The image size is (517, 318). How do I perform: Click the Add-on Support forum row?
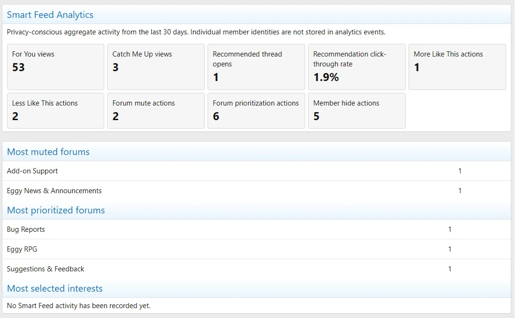tap(257, 171)
